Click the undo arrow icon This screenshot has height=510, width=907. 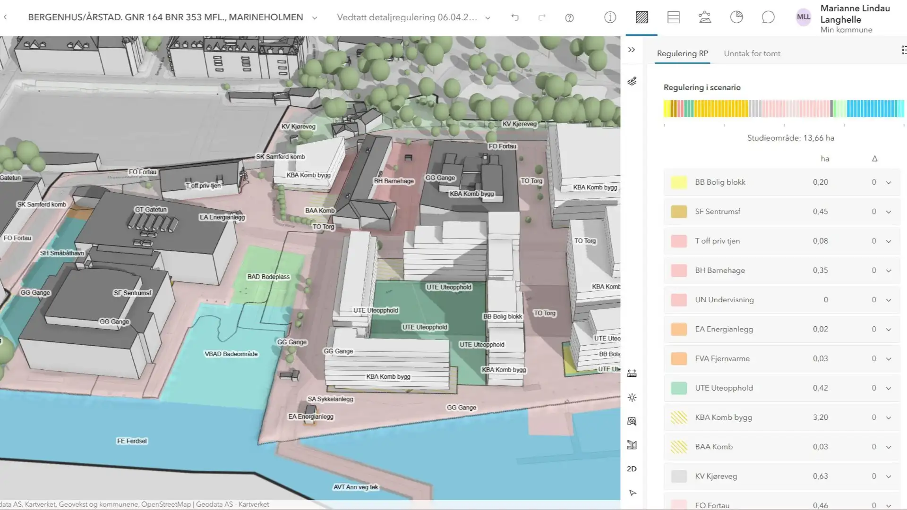515,17
